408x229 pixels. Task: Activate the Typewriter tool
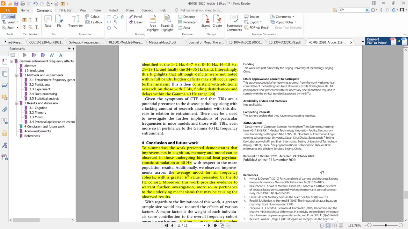pyautogui.click(x=76, y=22)
